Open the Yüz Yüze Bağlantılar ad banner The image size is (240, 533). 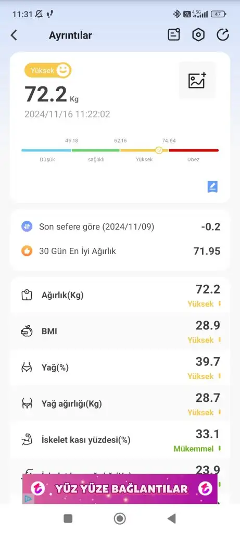click(120, 489)
